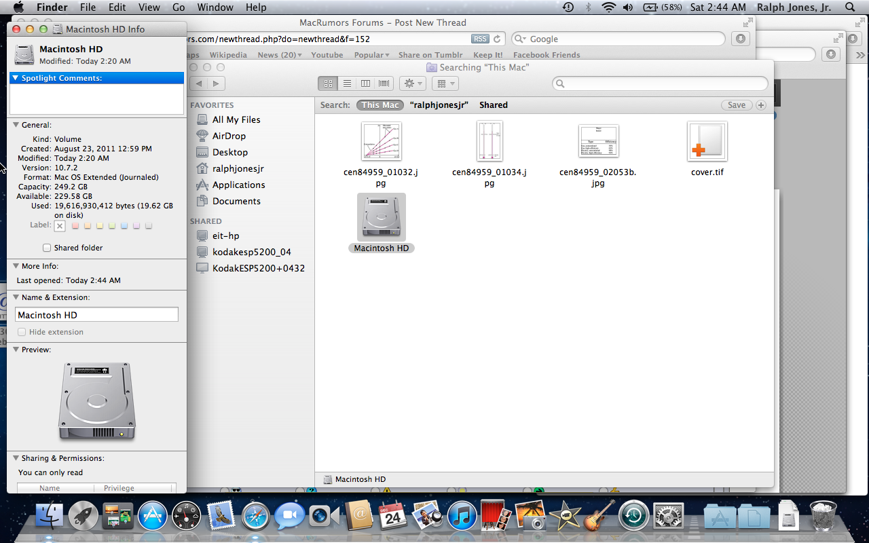
Task: Collapse the Spotlight Comments section
Action: click(16, 78)
